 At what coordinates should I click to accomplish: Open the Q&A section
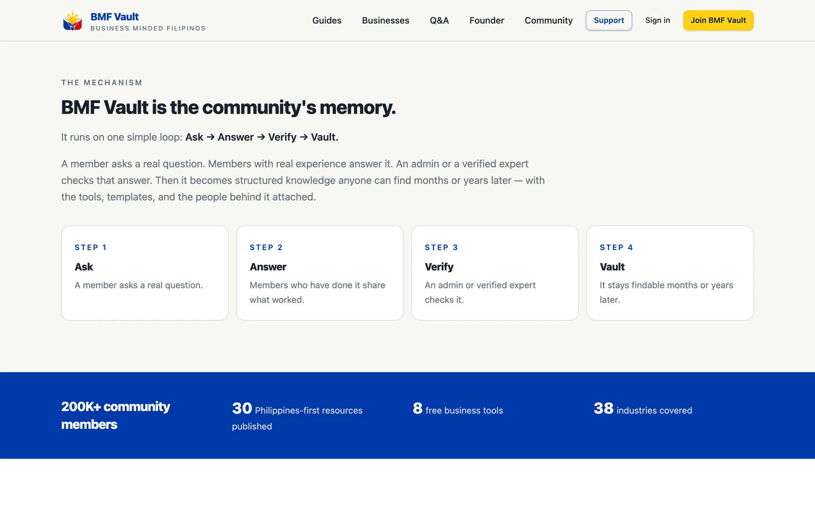tap(439, 20)
